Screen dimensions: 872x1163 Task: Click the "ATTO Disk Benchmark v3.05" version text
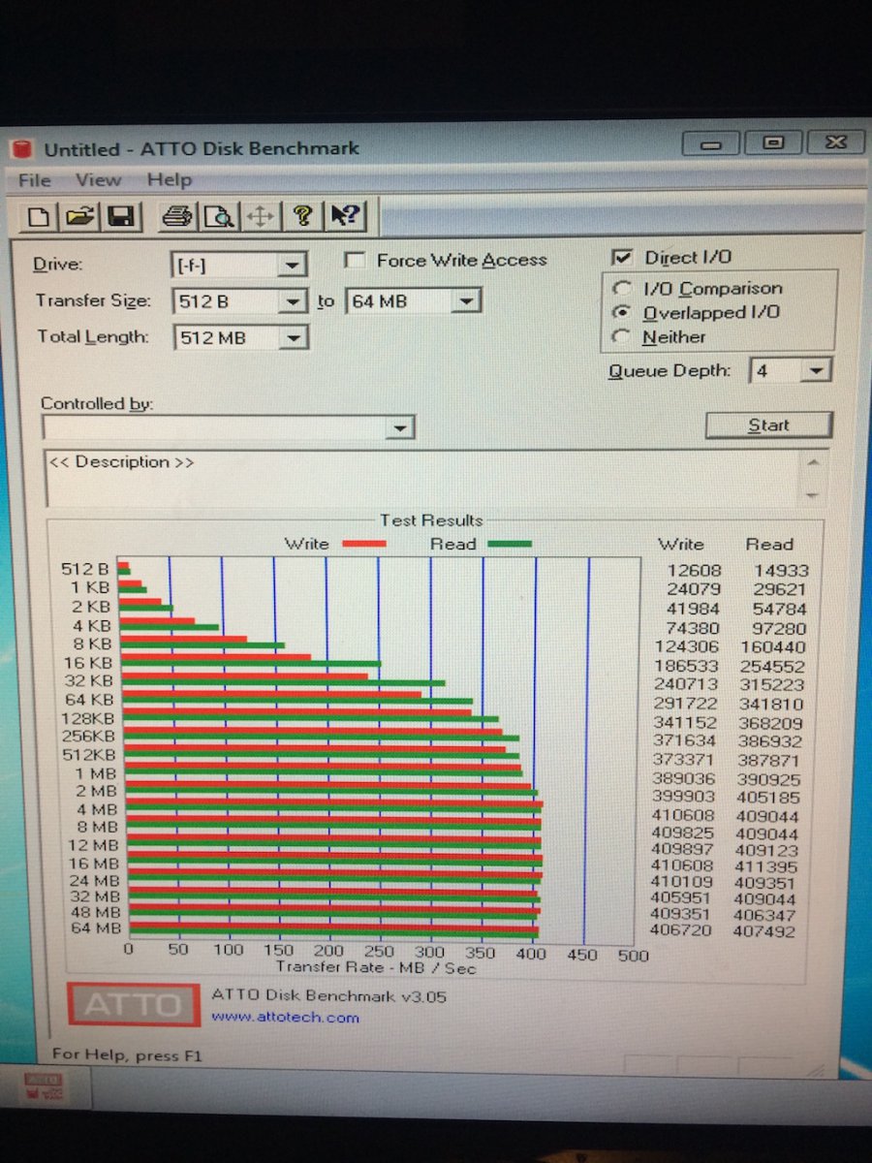[x=329, y=995]
